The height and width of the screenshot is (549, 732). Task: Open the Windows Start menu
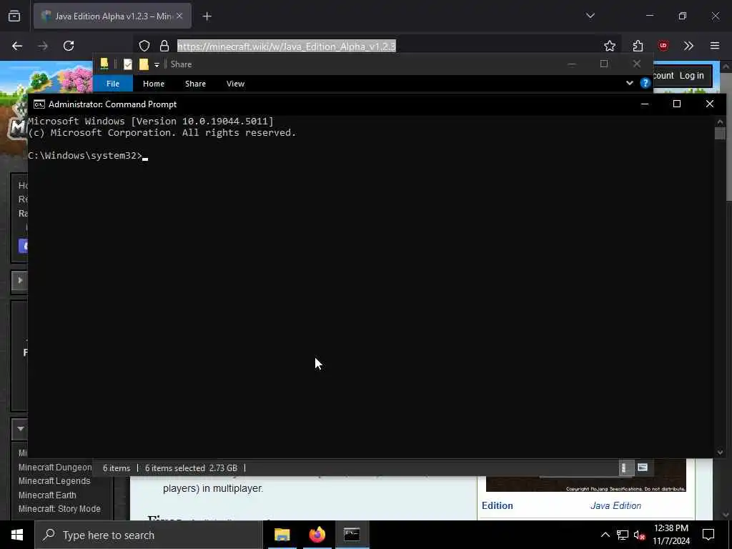click(17, 535)
